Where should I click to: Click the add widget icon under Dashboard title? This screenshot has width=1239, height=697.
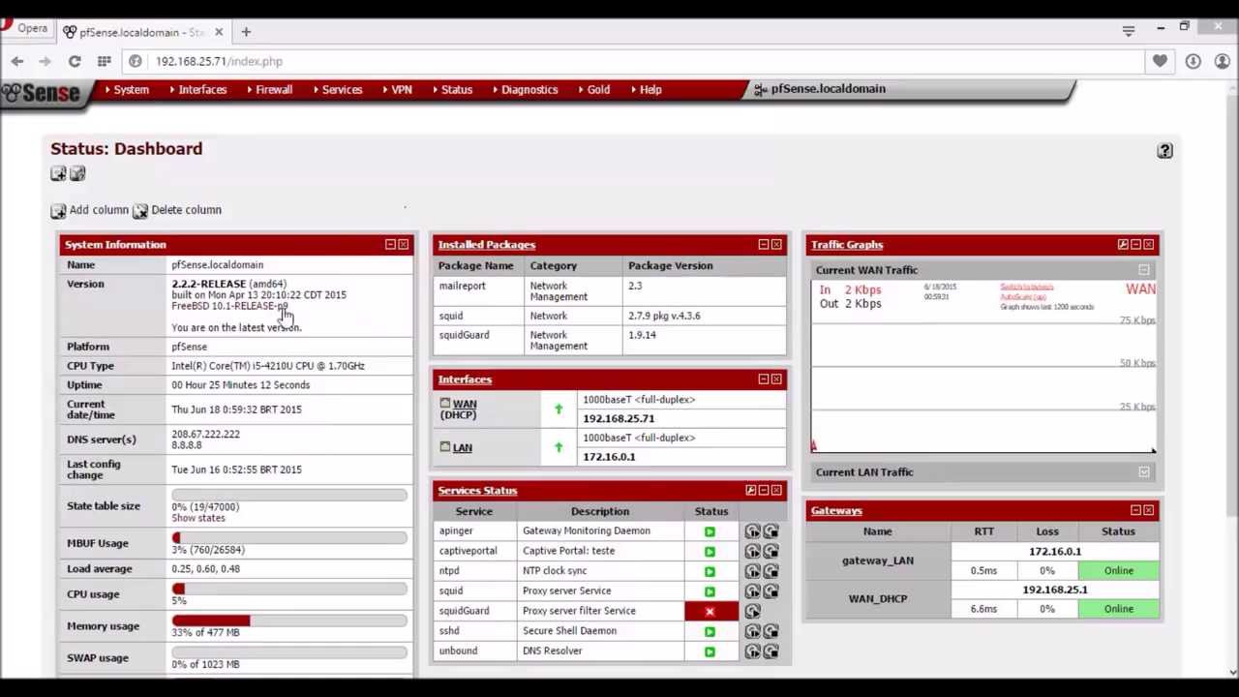coord(58,174)
